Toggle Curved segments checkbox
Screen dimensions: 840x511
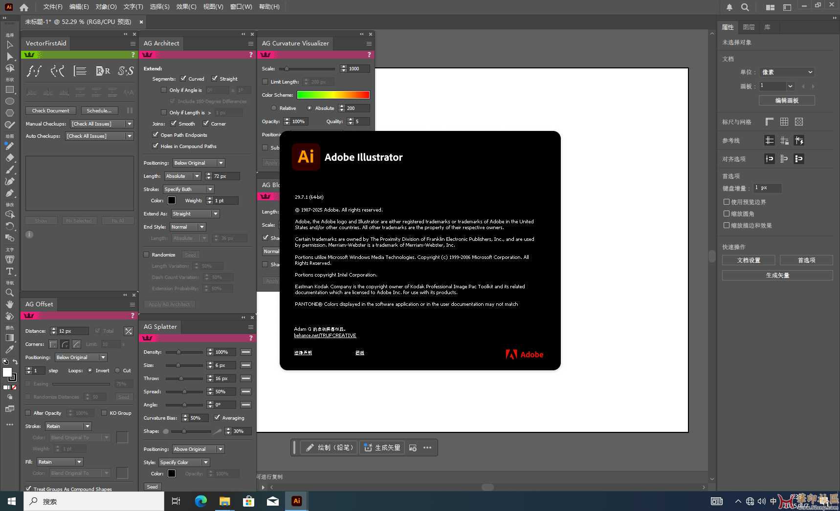click(x=183, y=79)
